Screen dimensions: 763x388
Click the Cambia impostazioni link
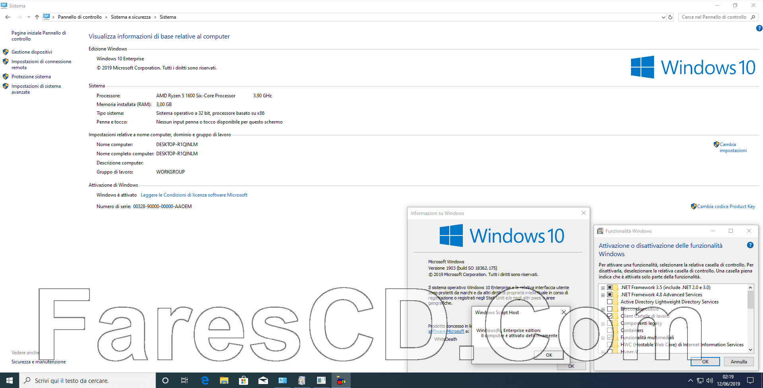(733, 147)
